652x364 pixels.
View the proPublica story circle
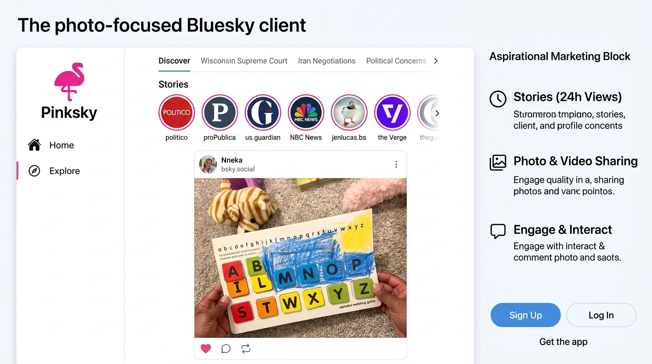click(220, 113)
